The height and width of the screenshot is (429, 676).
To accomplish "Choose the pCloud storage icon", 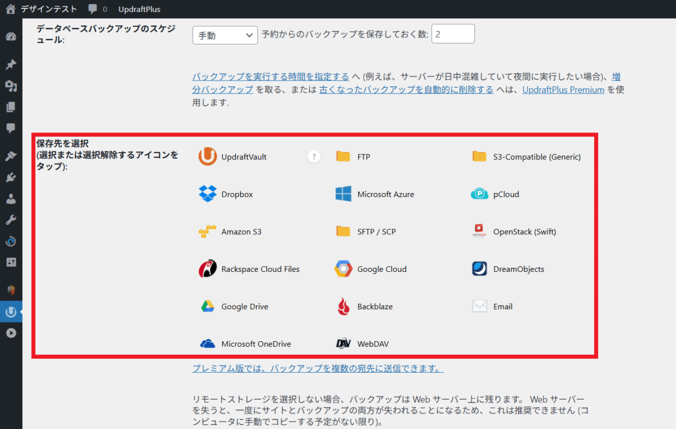I will pyautogui.click(x=479, y=194).
